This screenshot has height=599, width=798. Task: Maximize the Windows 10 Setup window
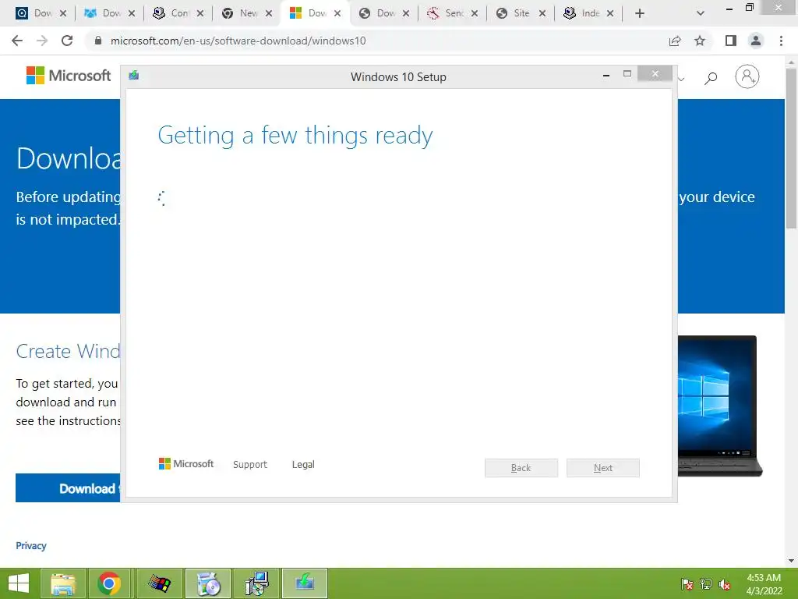(627, 74)
